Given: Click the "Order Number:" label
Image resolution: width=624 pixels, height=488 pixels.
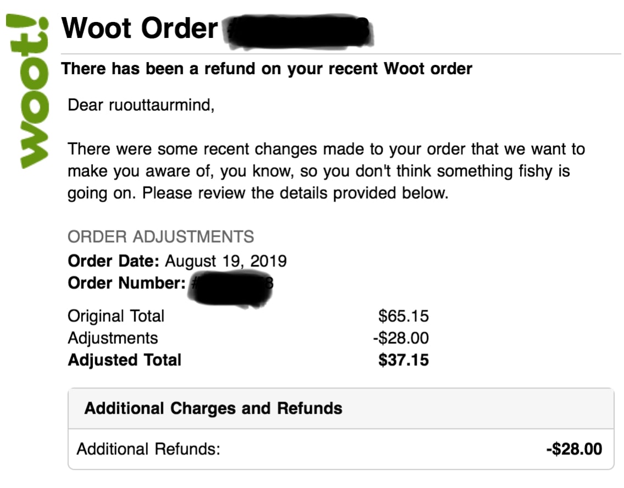Looking at the screenshot, I should click(126, 283).
